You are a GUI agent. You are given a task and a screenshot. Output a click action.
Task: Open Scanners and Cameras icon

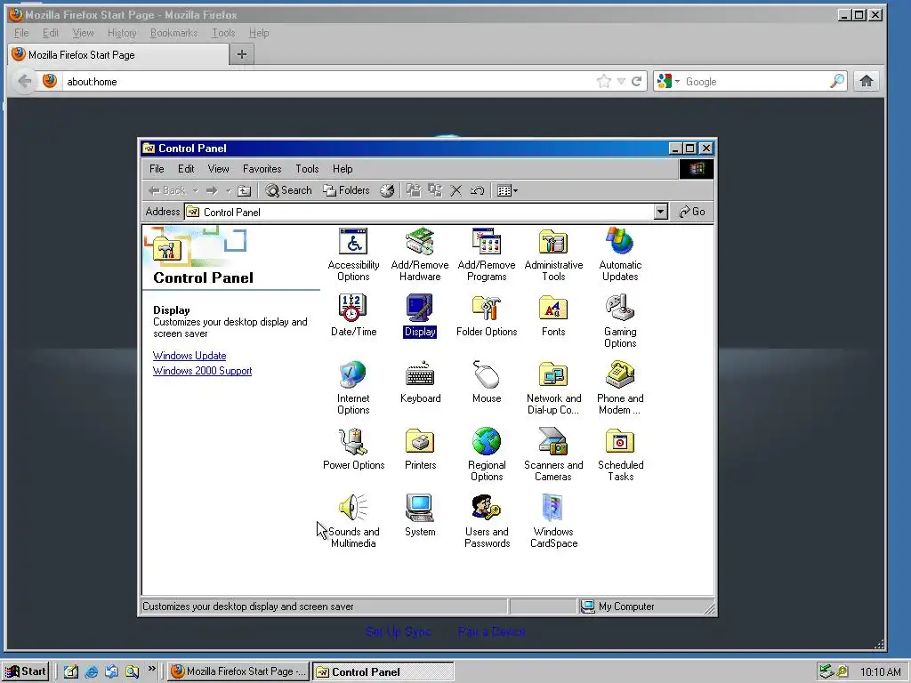(x=553, y=454)
